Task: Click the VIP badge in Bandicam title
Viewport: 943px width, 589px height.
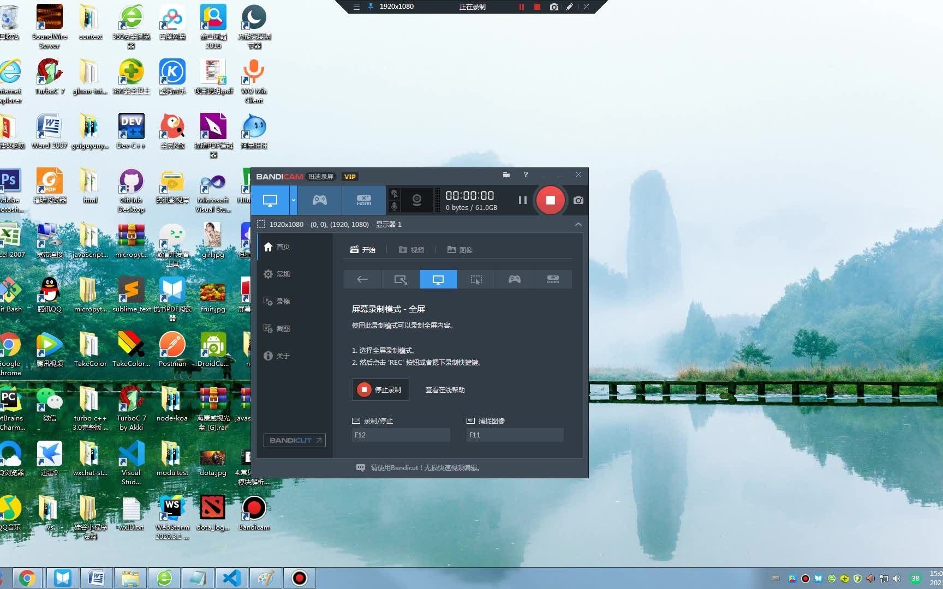Action: (x=350, y=177)
